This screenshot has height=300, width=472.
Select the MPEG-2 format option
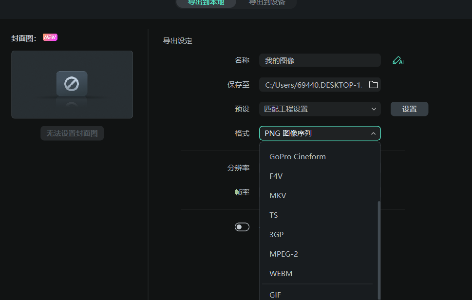click(283, 254)
